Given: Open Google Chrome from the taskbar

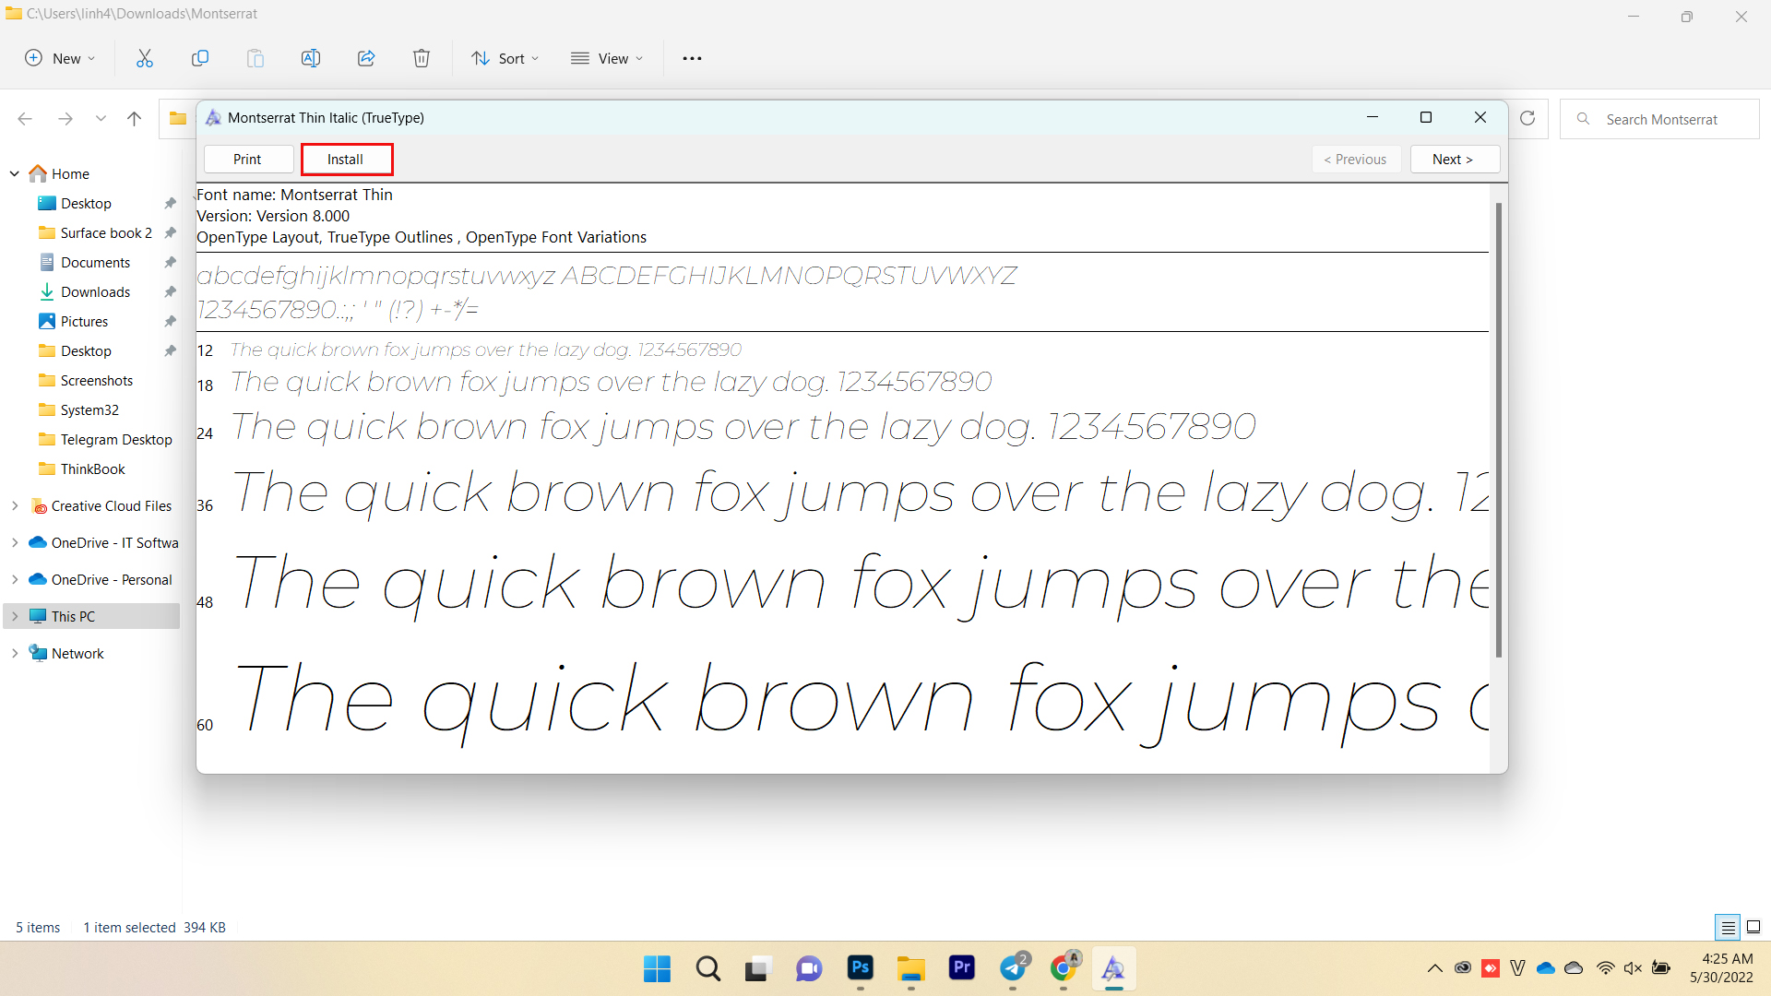Looking at the screenshot, I should 1062,968.
